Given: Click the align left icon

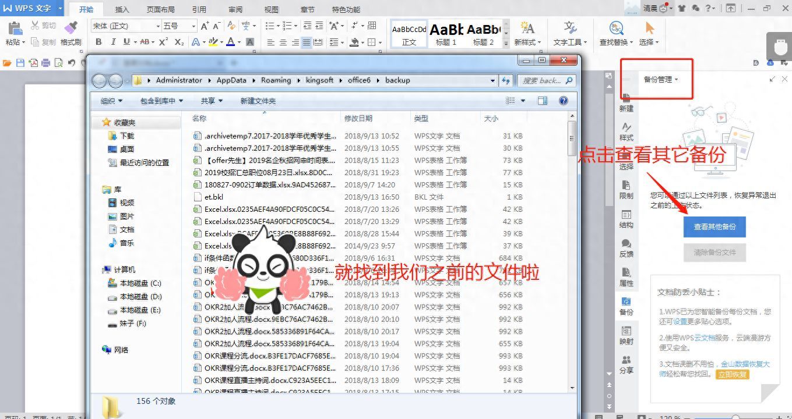Looking at the screenshot, I should pos(271,42).
